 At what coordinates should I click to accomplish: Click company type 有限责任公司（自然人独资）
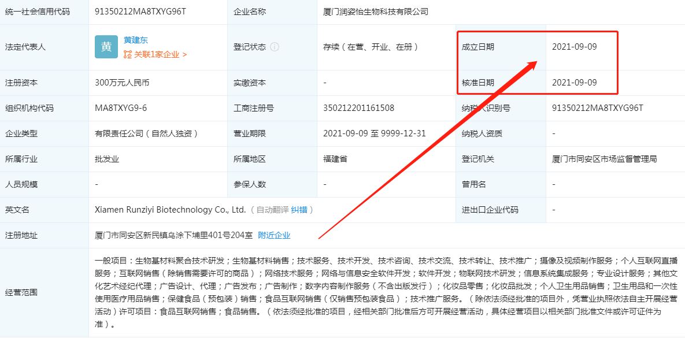tap(147, 133)
